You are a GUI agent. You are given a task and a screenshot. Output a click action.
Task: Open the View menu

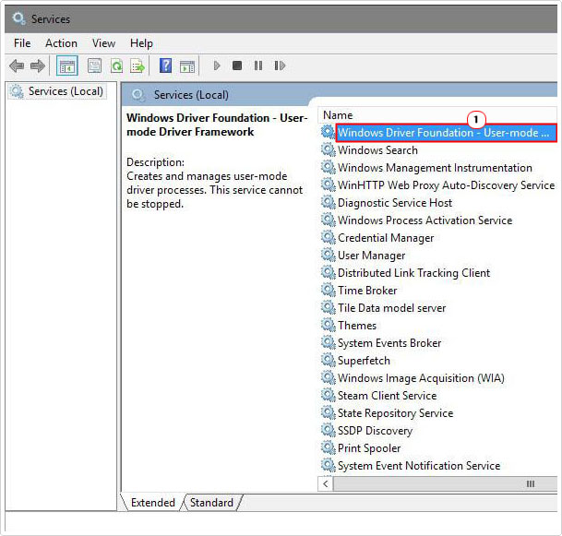coord(103,43)
